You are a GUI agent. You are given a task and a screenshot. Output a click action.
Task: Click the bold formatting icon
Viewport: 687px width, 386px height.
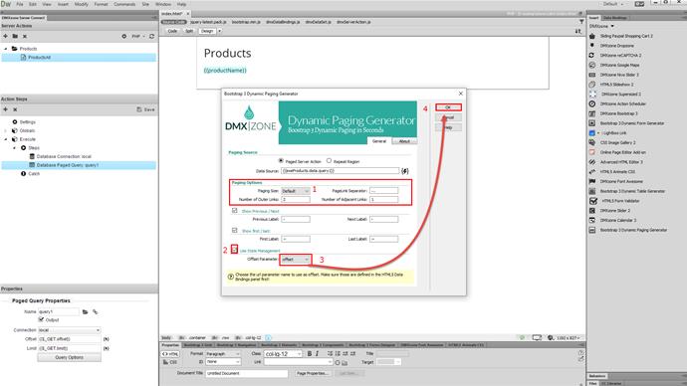pyautogui.click(x=310, y=353)
